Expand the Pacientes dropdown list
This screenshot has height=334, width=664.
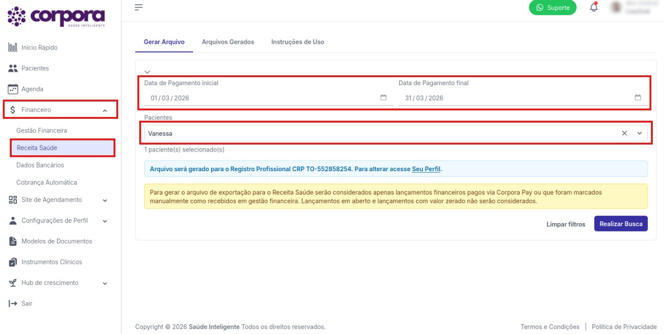640,133
